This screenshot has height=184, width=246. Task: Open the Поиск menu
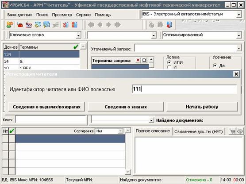pos(42,15)
